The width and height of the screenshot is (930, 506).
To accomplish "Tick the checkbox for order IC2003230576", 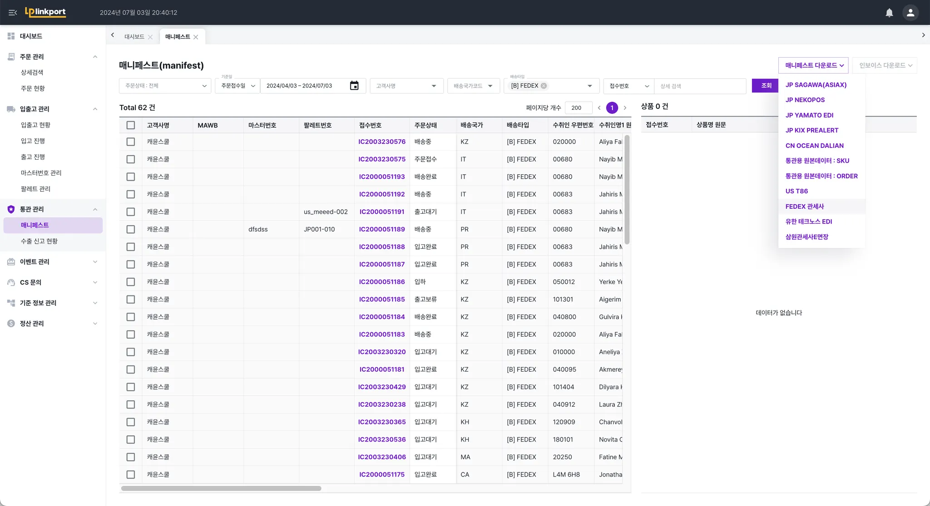I will pyautogui.click(x=131, y=142).
